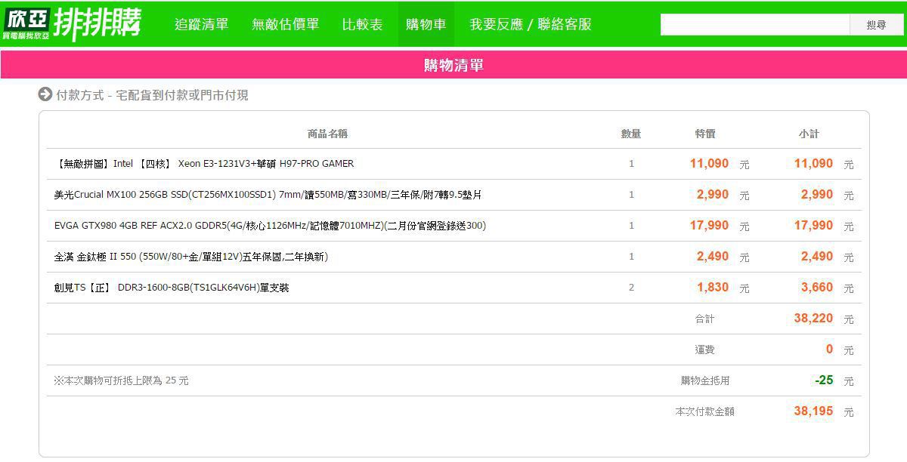Open the 追蹤清單 menu item
Viewport: 907px width, 462px height.
point(201,24)
